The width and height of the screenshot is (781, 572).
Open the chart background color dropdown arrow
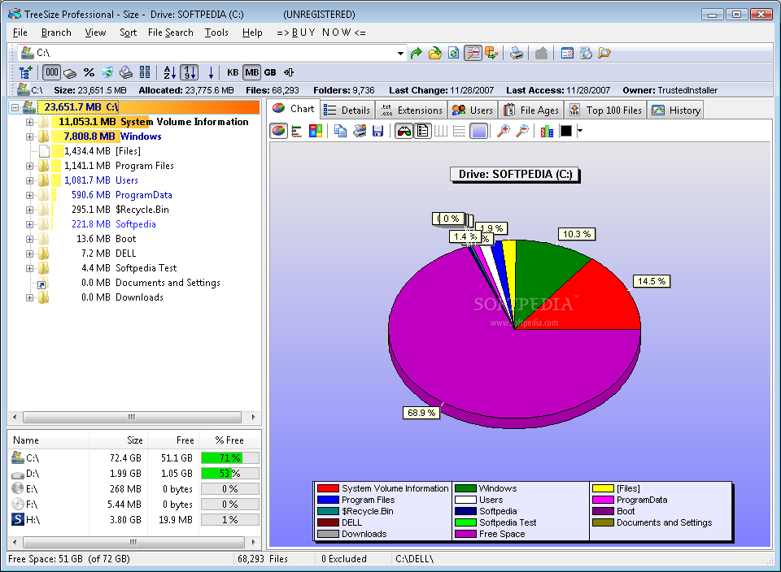[x=580, y=131]
